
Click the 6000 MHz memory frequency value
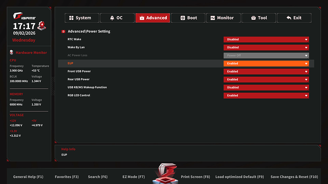click(x=16, y=104)
